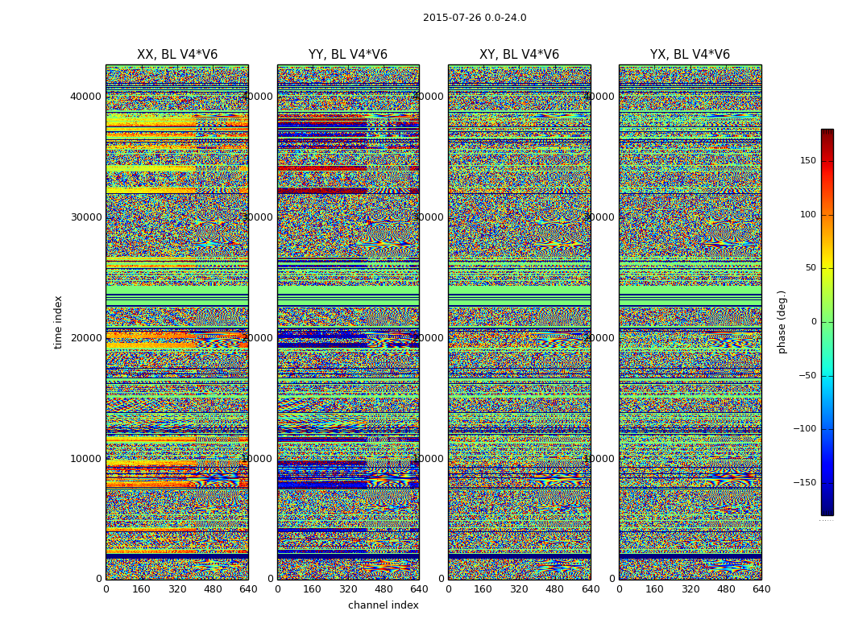Click inside the YY phase waterfall plot
Screen dimensions: 846x644
click(348, 322)
